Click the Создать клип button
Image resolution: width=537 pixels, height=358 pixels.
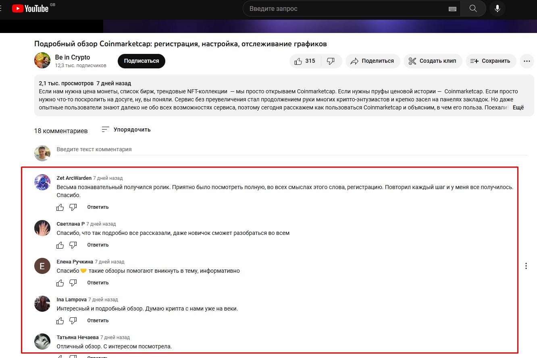[433, 61]
